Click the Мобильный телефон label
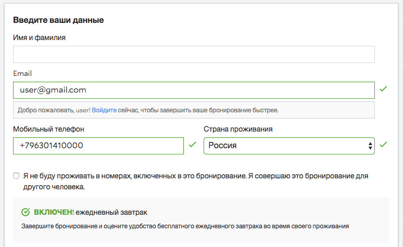 click(x=48, y=129)
